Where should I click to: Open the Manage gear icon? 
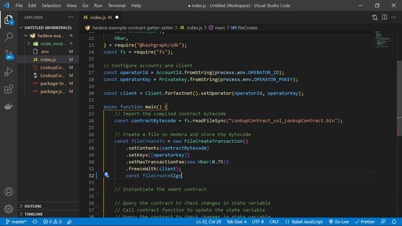[x=8, y=209]
